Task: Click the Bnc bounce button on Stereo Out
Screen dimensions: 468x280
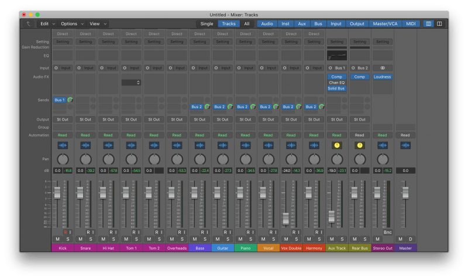Action: (387, 232)
